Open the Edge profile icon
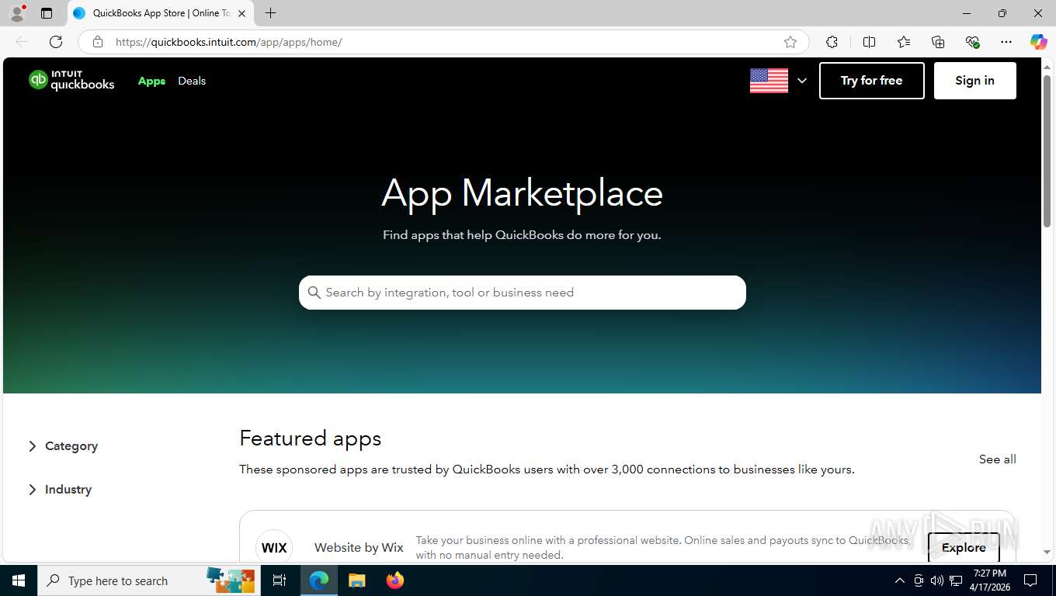The width and height of the screenshot is (1056, 596). tap(17, 13)
